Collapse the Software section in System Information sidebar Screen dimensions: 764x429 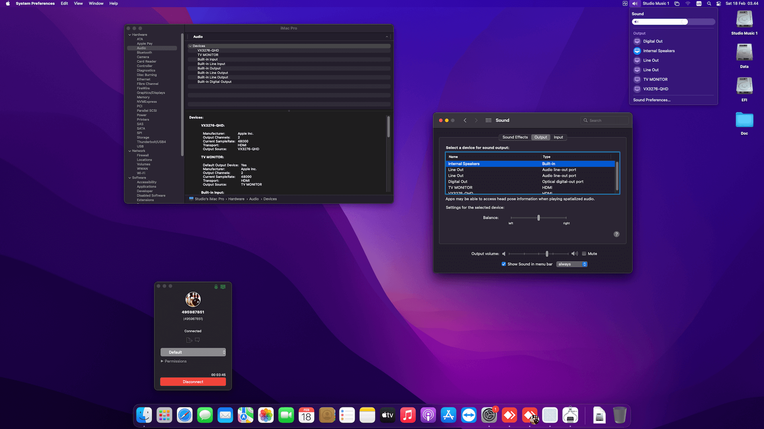pos(130,178)
